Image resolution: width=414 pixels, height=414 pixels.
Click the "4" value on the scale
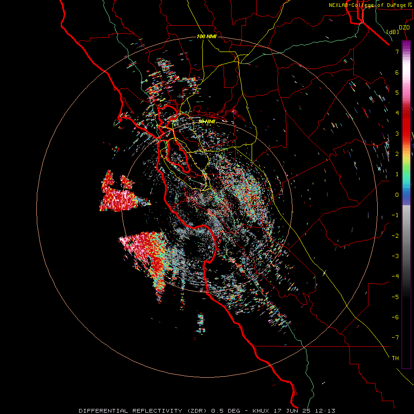tap(397, 113)
